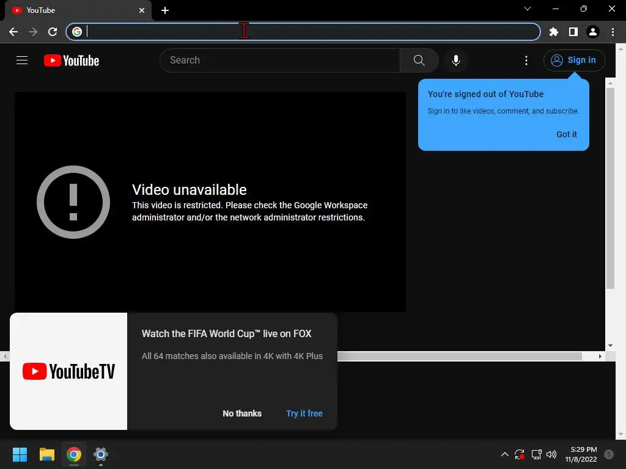This screenshot has height=469, width=626.
Task: Click Google icon in address bar
Action: coord(77,32)
